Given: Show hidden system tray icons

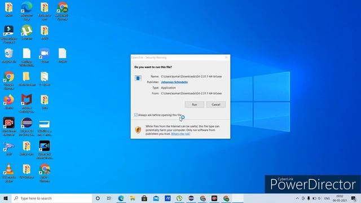Looking at the screenshot, I should pos(297,198).
